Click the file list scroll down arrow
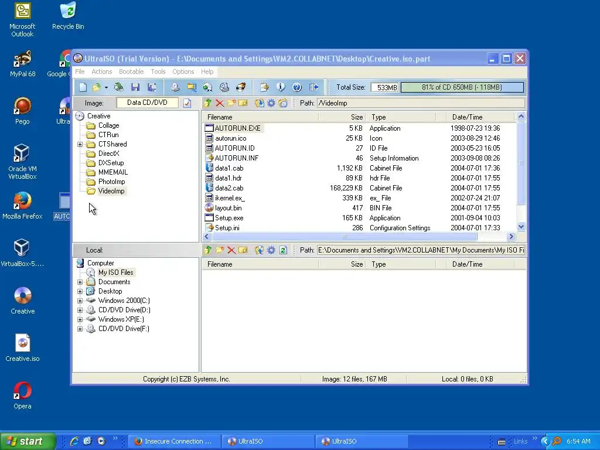The width and height of the screenshot is (600, 450). click(521, 227)
